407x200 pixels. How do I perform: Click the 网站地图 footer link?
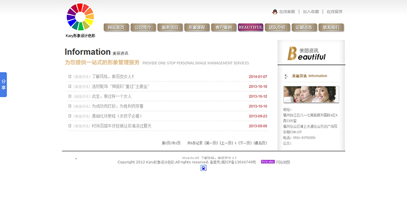coord(283,162)
